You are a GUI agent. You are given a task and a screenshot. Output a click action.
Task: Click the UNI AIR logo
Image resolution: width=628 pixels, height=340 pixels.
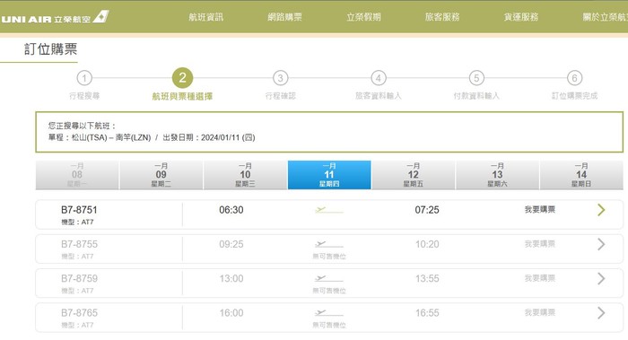[55, 18]
